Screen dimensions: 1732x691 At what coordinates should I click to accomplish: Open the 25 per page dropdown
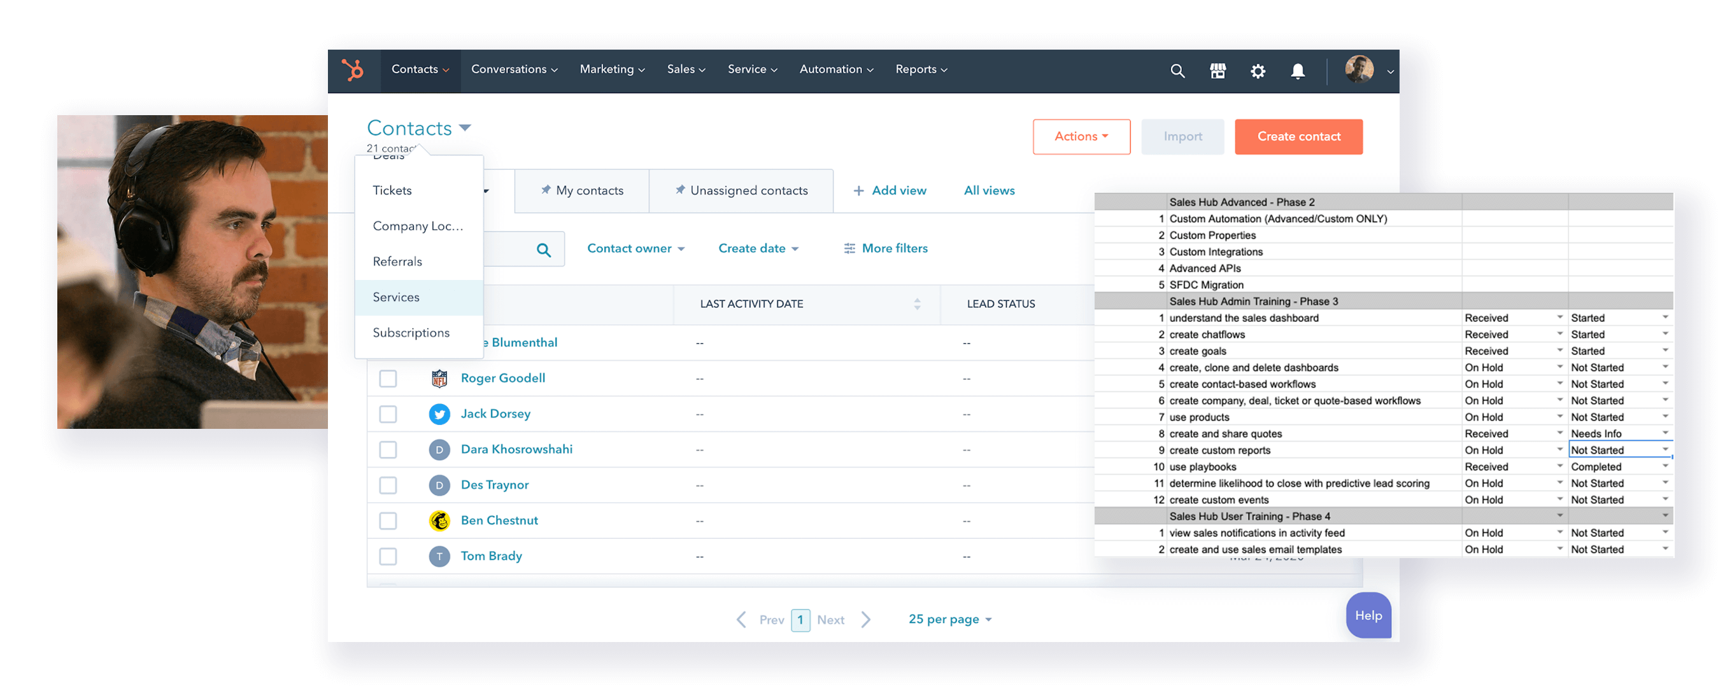coord(949,619)
